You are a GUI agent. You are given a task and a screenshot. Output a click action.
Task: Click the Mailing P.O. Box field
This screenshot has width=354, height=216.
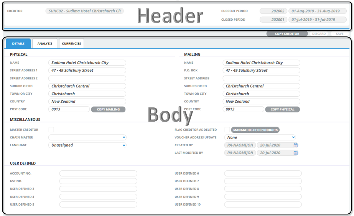pyautogui.click(x=262, y=71)
